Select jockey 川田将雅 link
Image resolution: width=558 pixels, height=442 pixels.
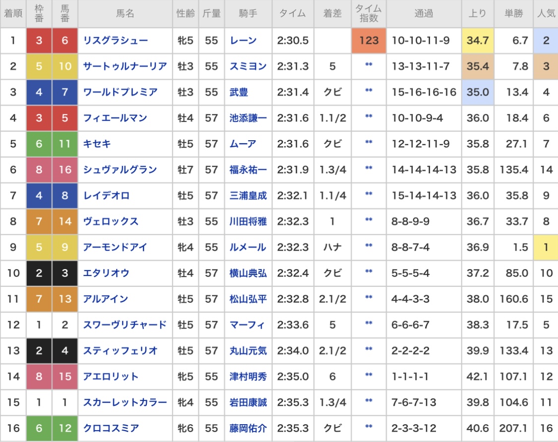248,221
